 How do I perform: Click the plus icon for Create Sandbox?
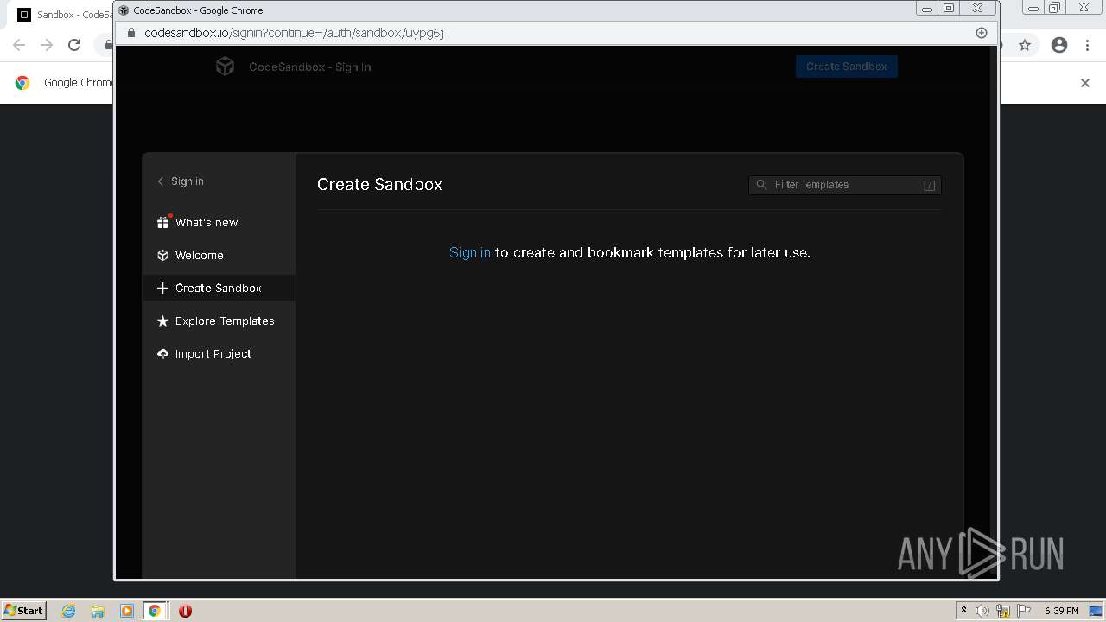pos(162,288)
